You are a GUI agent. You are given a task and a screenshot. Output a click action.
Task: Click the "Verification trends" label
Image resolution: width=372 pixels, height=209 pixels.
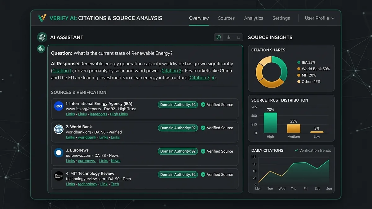pyautogui.click(x=315, y=150)
